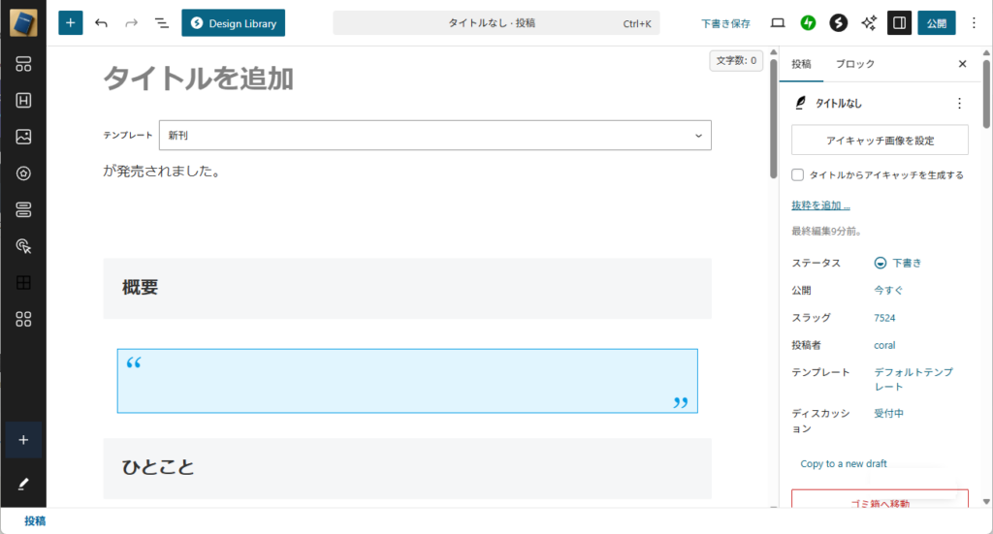This screenshot has width=993, height=534.
Task: Click the 下書き保存 link
Action: tap(725, 23)
